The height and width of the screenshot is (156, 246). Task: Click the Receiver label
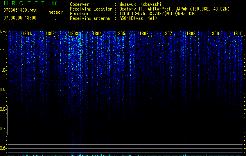tap(79, 14)
